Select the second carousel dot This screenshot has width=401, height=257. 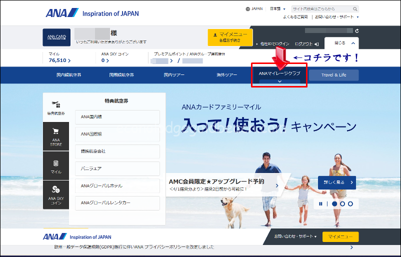[342, 204]
